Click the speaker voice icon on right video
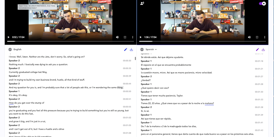Screen dimensions: 274x137 pyautogui.click(x=142, y=3)
